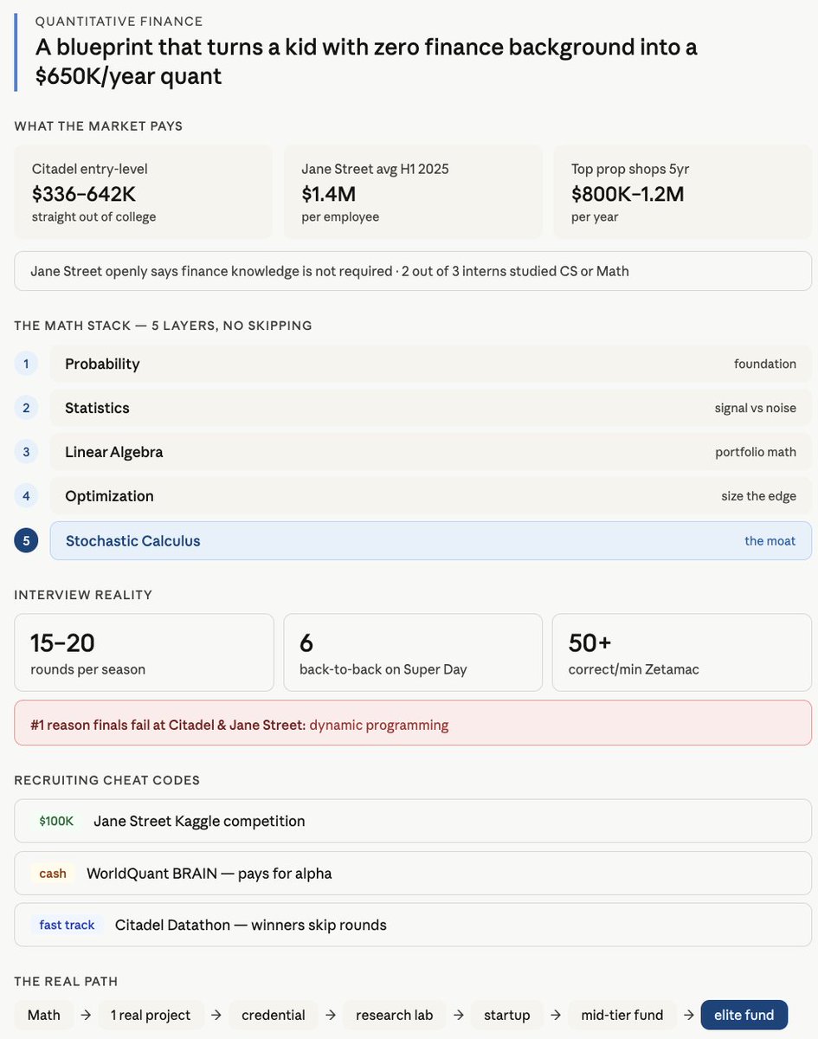Click the number 3 badge beside Linear Algebra
The width and height of the screenshot is (818, 1039).
pos(26,452)
